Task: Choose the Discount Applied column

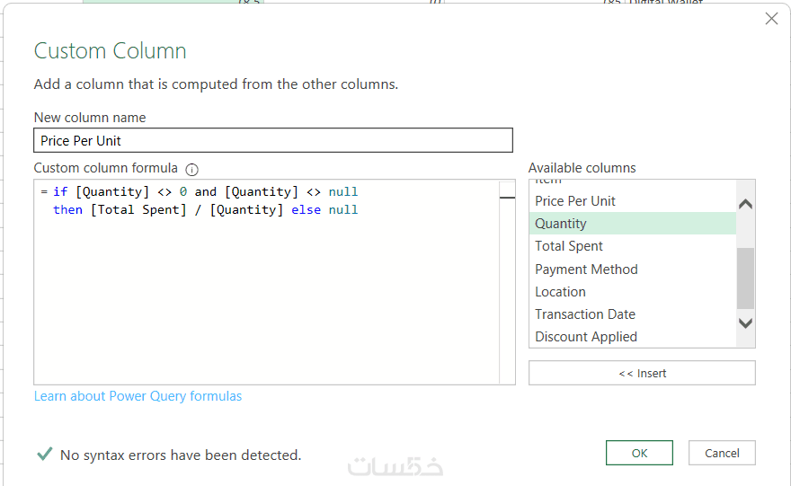Action: (x=586, y=337)
